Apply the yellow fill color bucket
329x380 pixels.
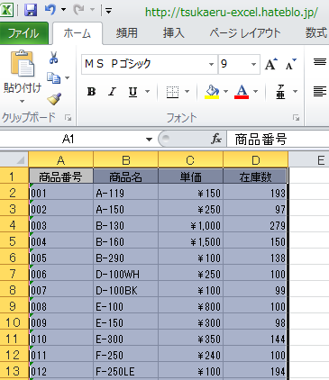pos(212,92)
